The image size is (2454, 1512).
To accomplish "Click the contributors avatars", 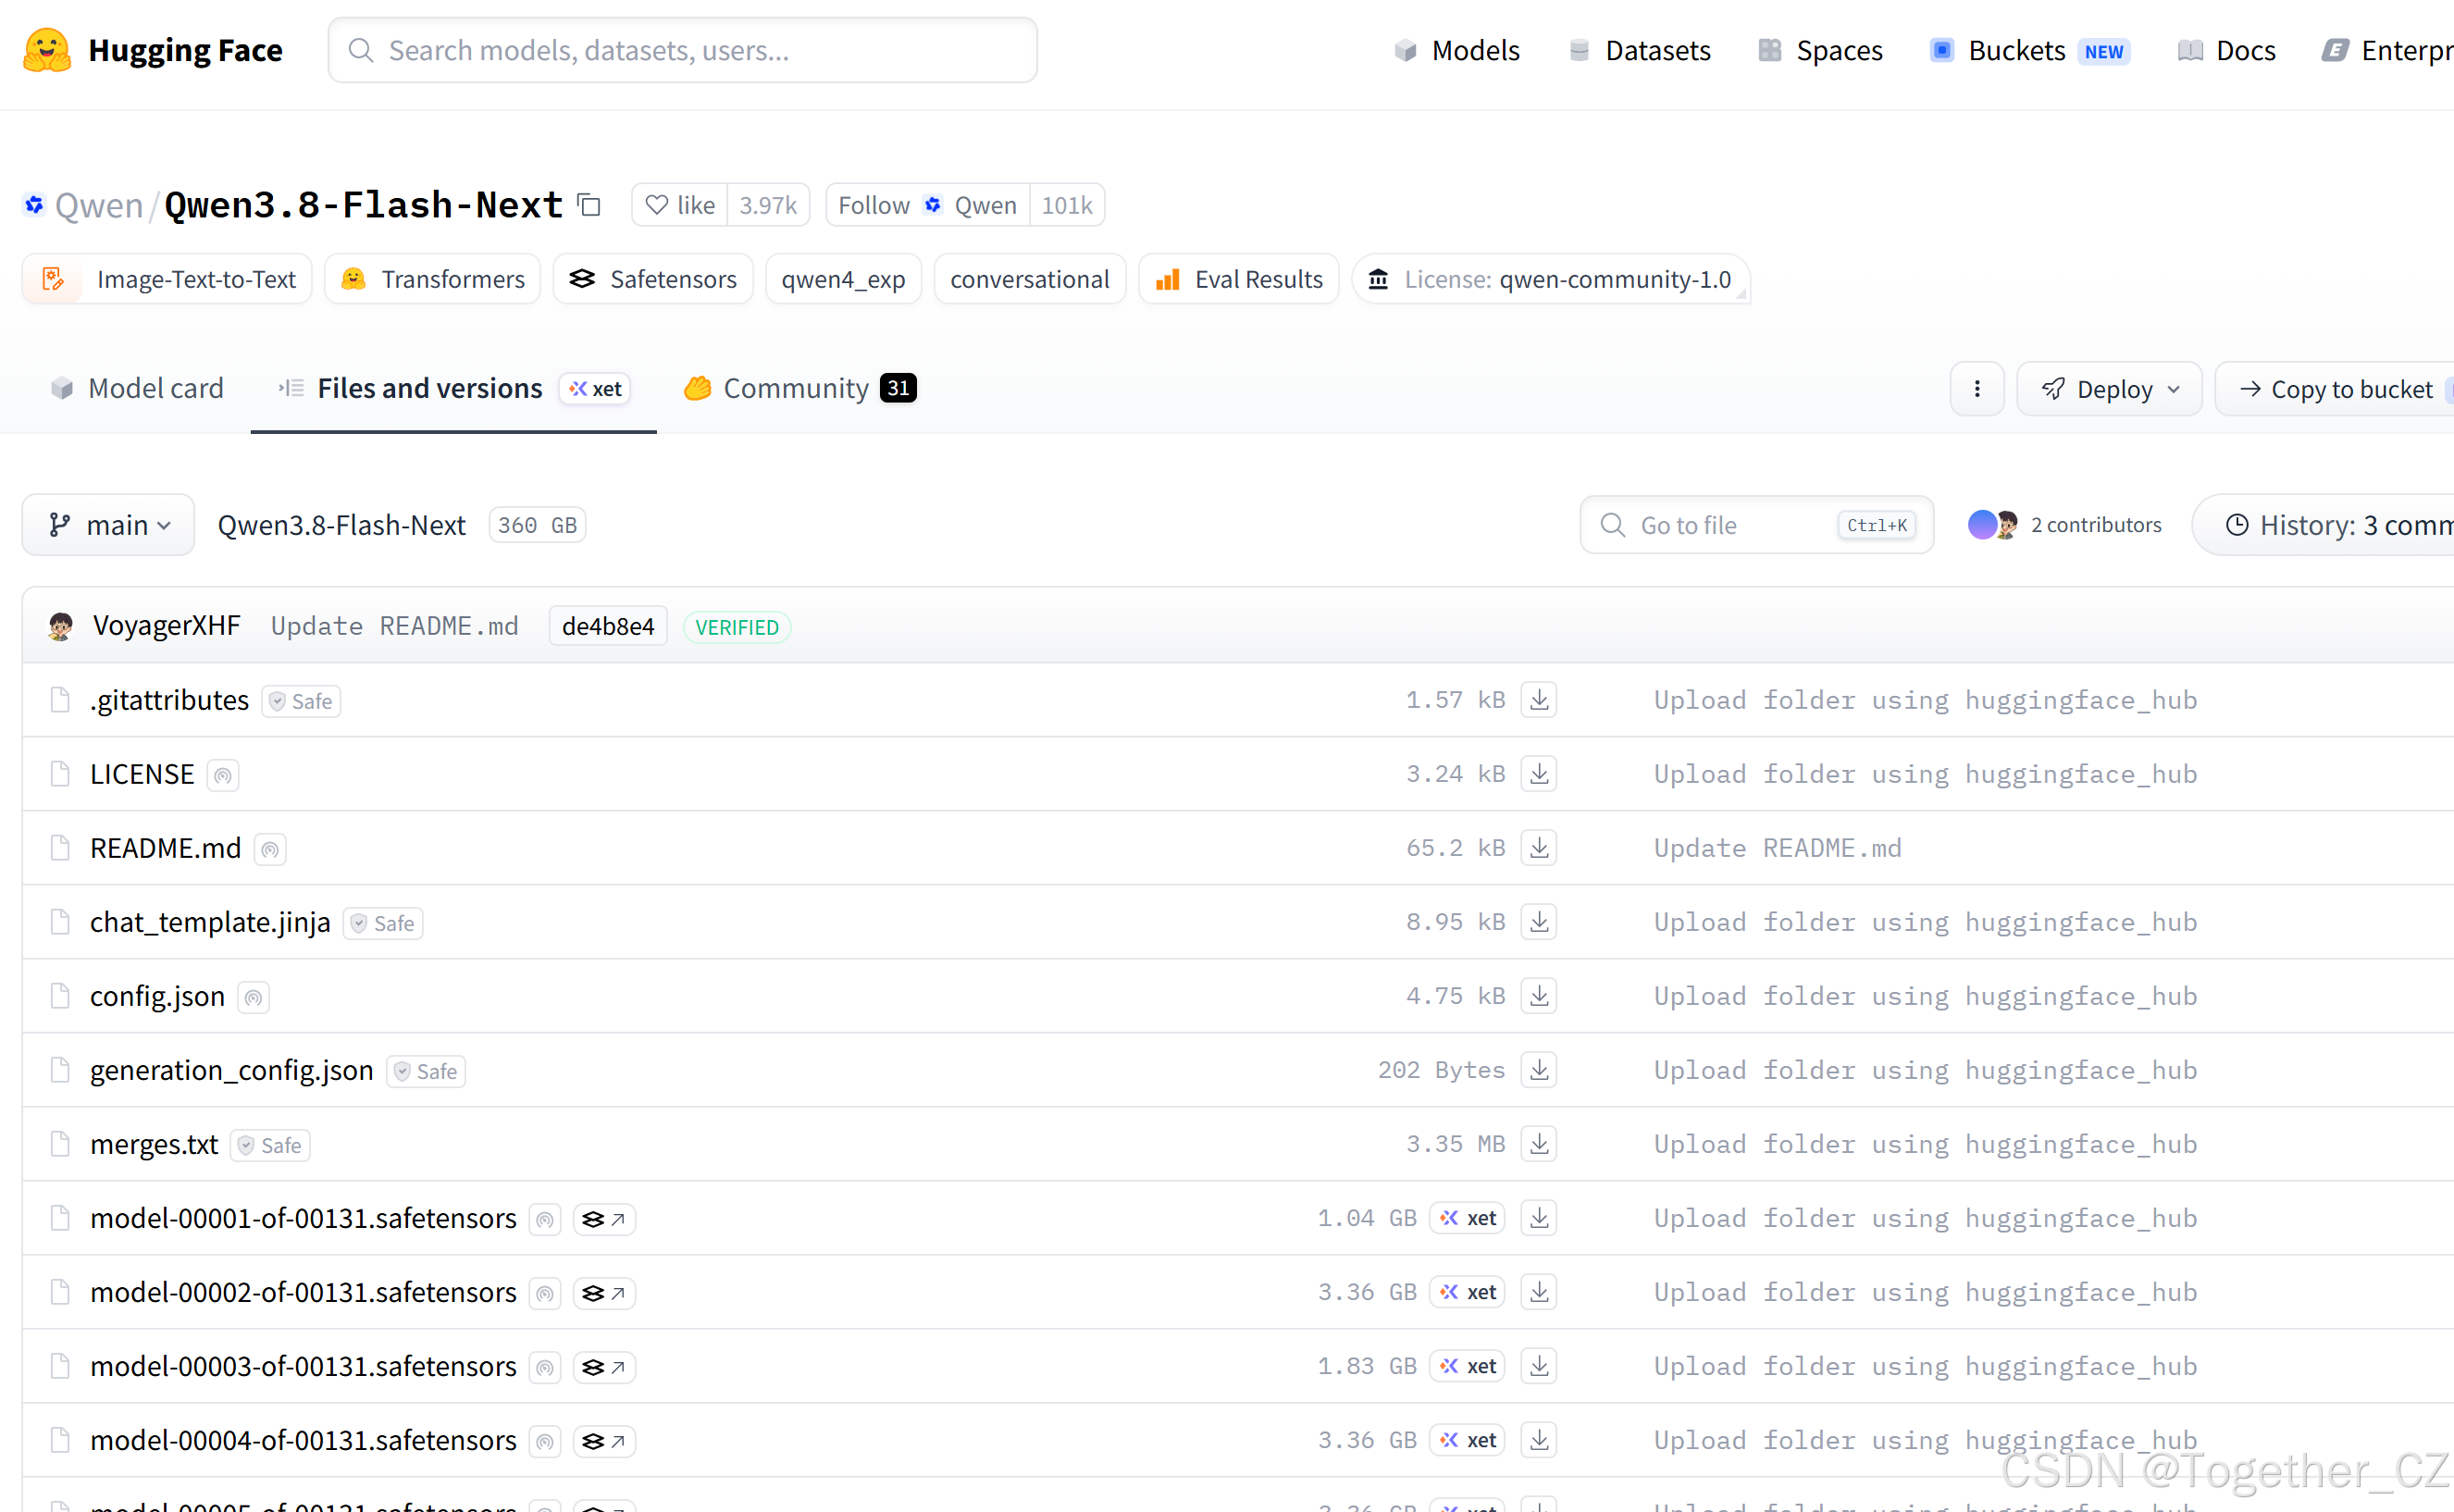I will tap(1993, 525).
